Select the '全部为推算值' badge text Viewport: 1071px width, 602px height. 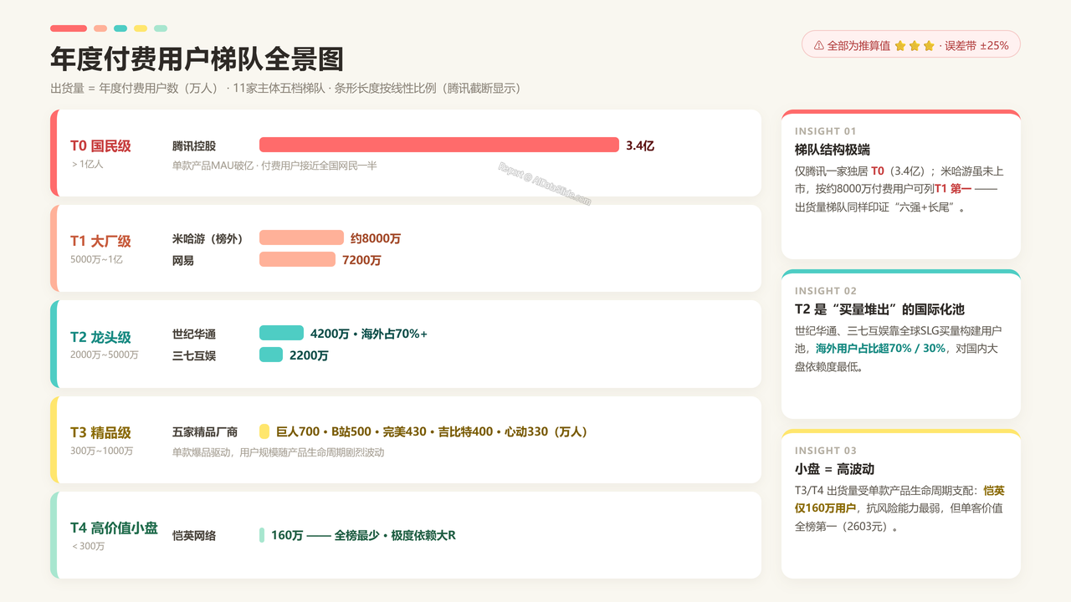[858, 46]
